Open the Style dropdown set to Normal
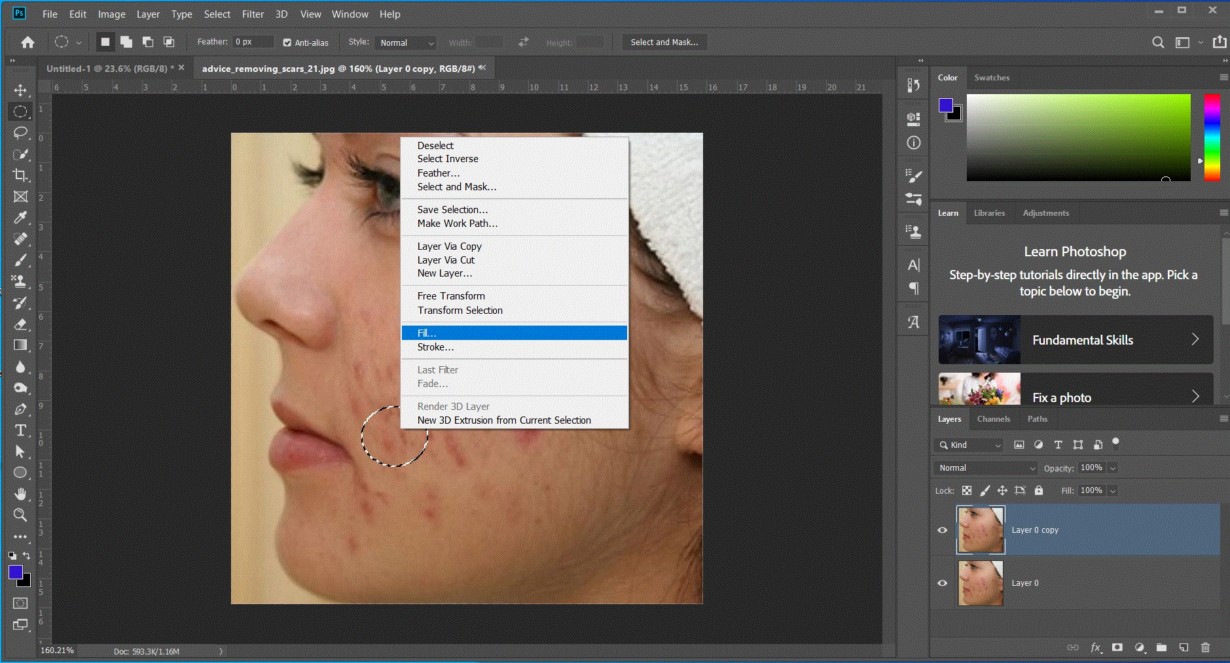Screen dimensions: 1230x663 coord(406,42)
